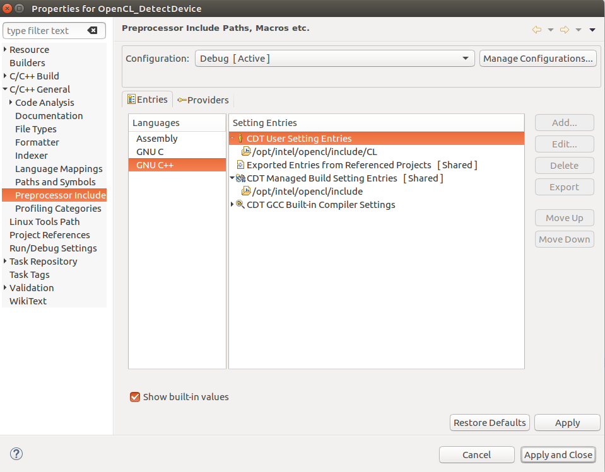Open Paths and Symbols settings page
Viewport: 605px width, 472px height.
pos(56,182)
